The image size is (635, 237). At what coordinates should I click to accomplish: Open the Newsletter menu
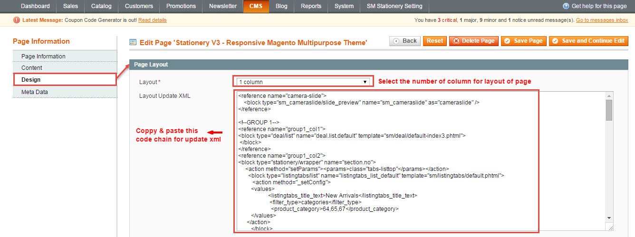click(x=222, y=6)
